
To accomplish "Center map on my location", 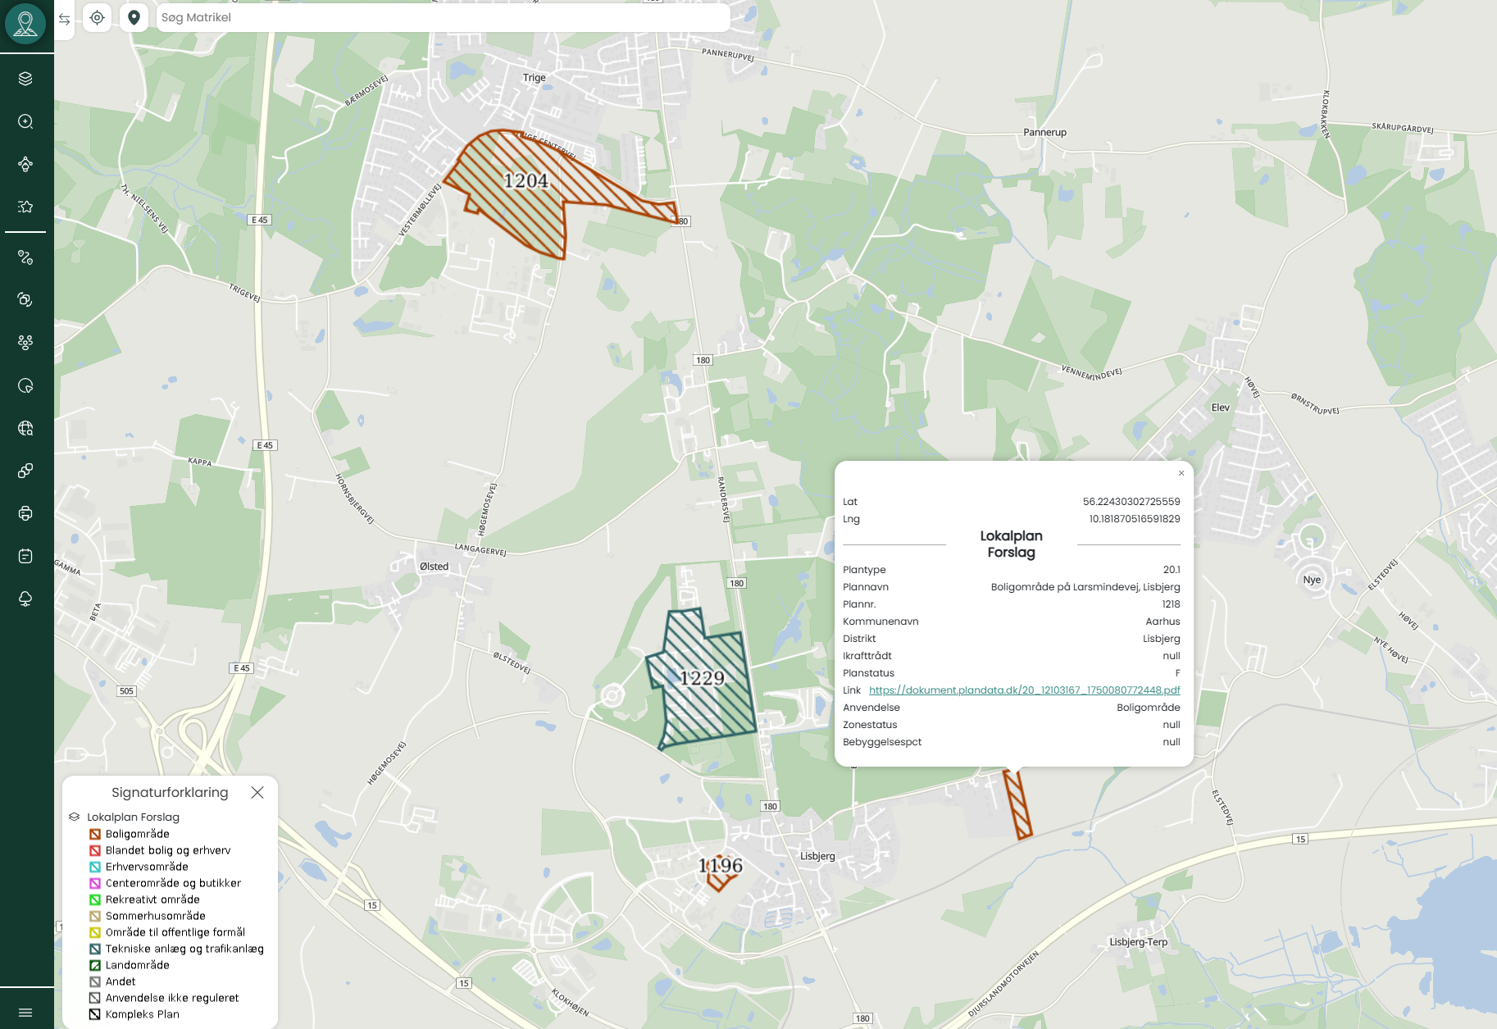I will (97, 17).
